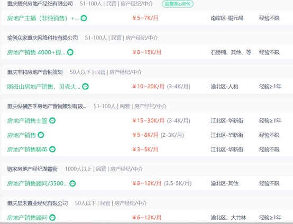The image size is (293, 224).
Task: Open company 重庆丰和房地产营销策划
Action: tap(35, 72)
